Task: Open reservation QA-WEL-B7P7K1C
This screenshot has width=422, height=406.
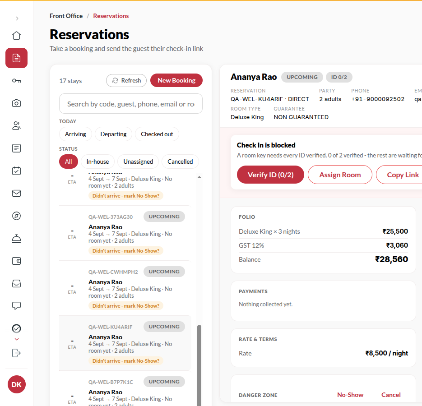Action: (x=125, y=388)
